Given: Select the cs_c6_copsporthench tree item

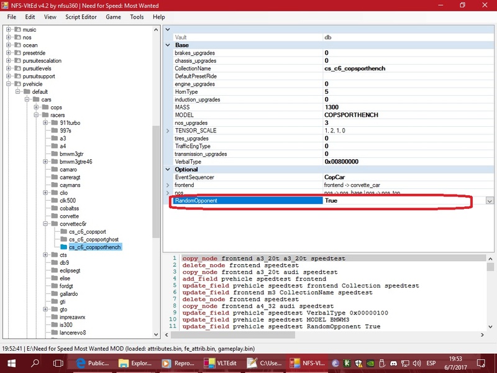Looking at the screenshot, I should coord(95,247).
